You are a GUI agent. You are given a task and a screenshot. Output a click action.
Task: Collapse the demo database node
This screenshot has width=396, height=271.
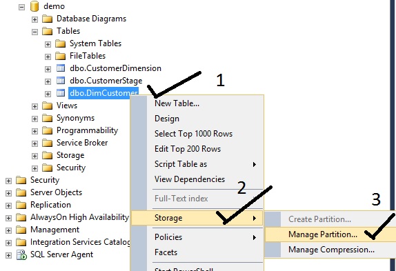coord(21,7)
